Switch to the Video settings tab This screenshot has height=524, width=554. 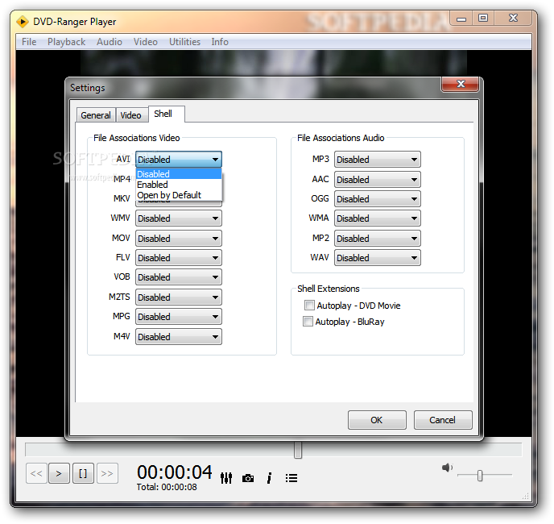(x=130, y=115)
